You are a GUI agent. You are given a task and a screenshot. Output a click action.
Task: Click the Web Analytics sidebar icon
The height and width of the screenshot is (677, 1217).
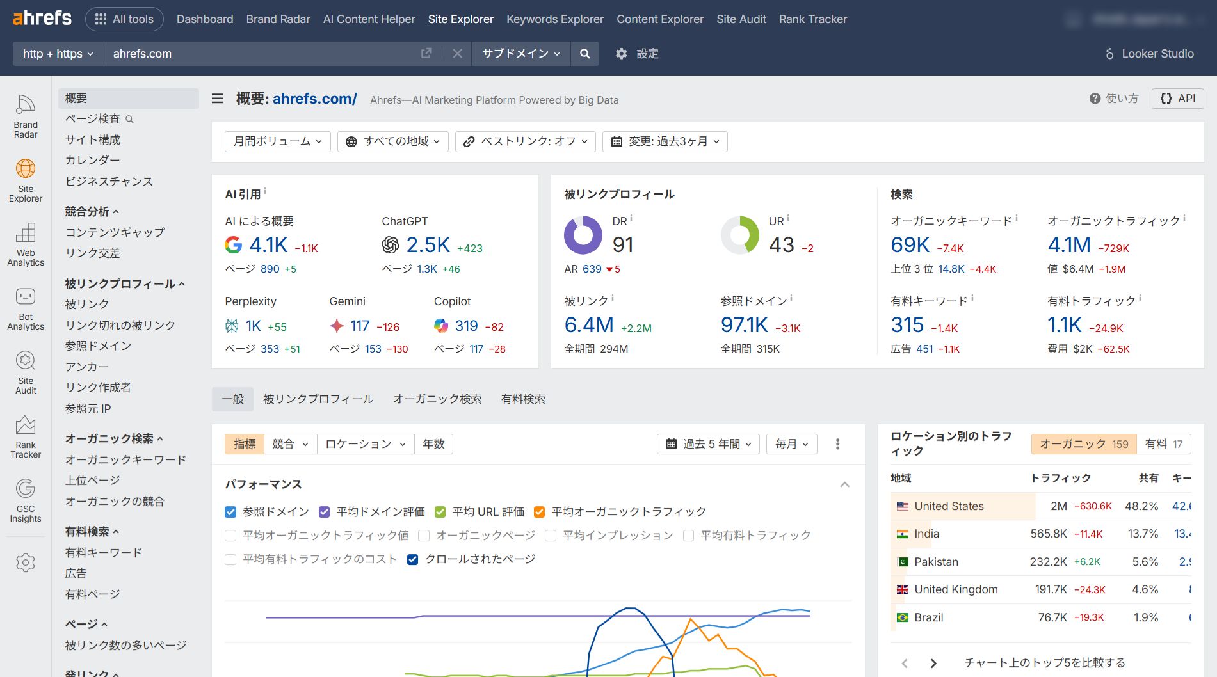point(26,244)
